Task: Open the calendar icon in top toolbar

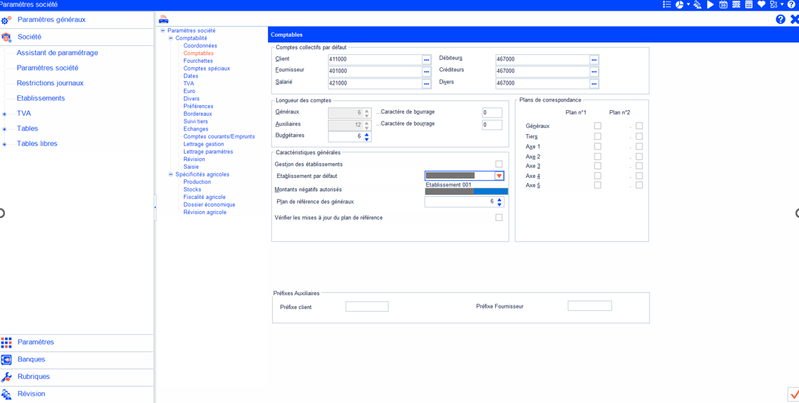Action: (x=723, y=5)
